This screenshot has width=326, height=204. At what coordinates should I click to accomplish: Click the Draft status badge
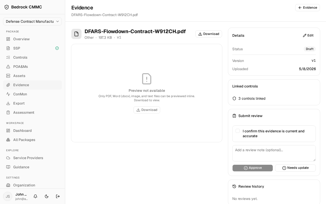pyautogui.click(x=310, y=49)
